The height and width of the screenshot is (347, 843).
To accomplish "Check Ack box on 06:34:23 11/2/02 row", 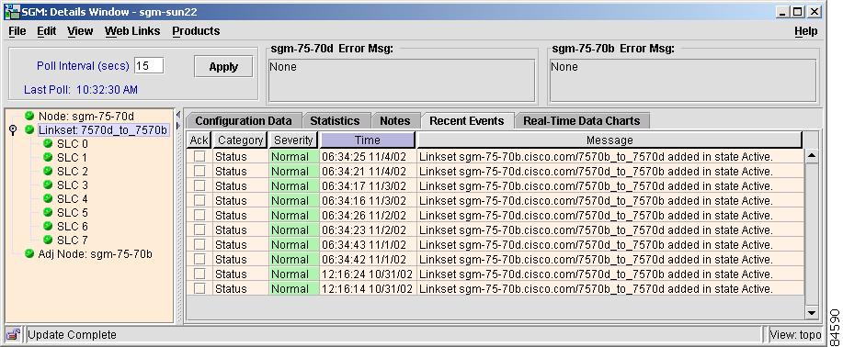I will [x=199, y=229].
